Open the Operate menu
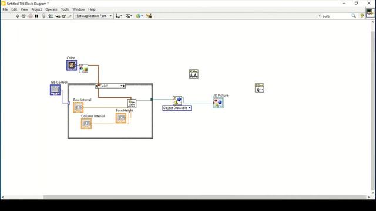 (51, 9)
